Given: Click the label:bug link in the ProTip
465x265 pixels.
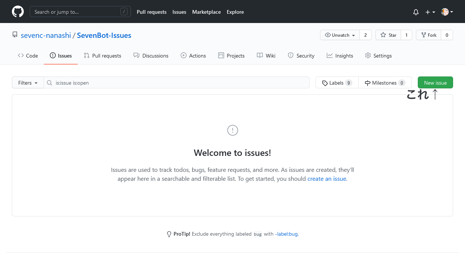Looking at the screenshot, I should click(287, 234).
